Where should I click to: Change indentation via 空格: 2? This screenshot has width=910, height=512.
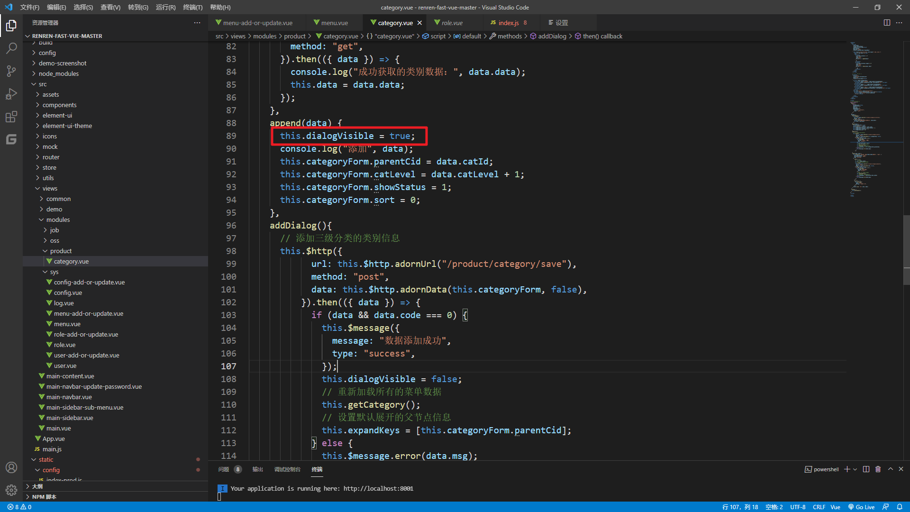[774, 507]
